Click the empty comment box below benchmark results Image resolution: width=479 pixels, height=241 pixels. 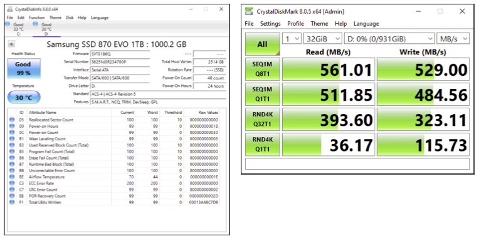[357, 163]
